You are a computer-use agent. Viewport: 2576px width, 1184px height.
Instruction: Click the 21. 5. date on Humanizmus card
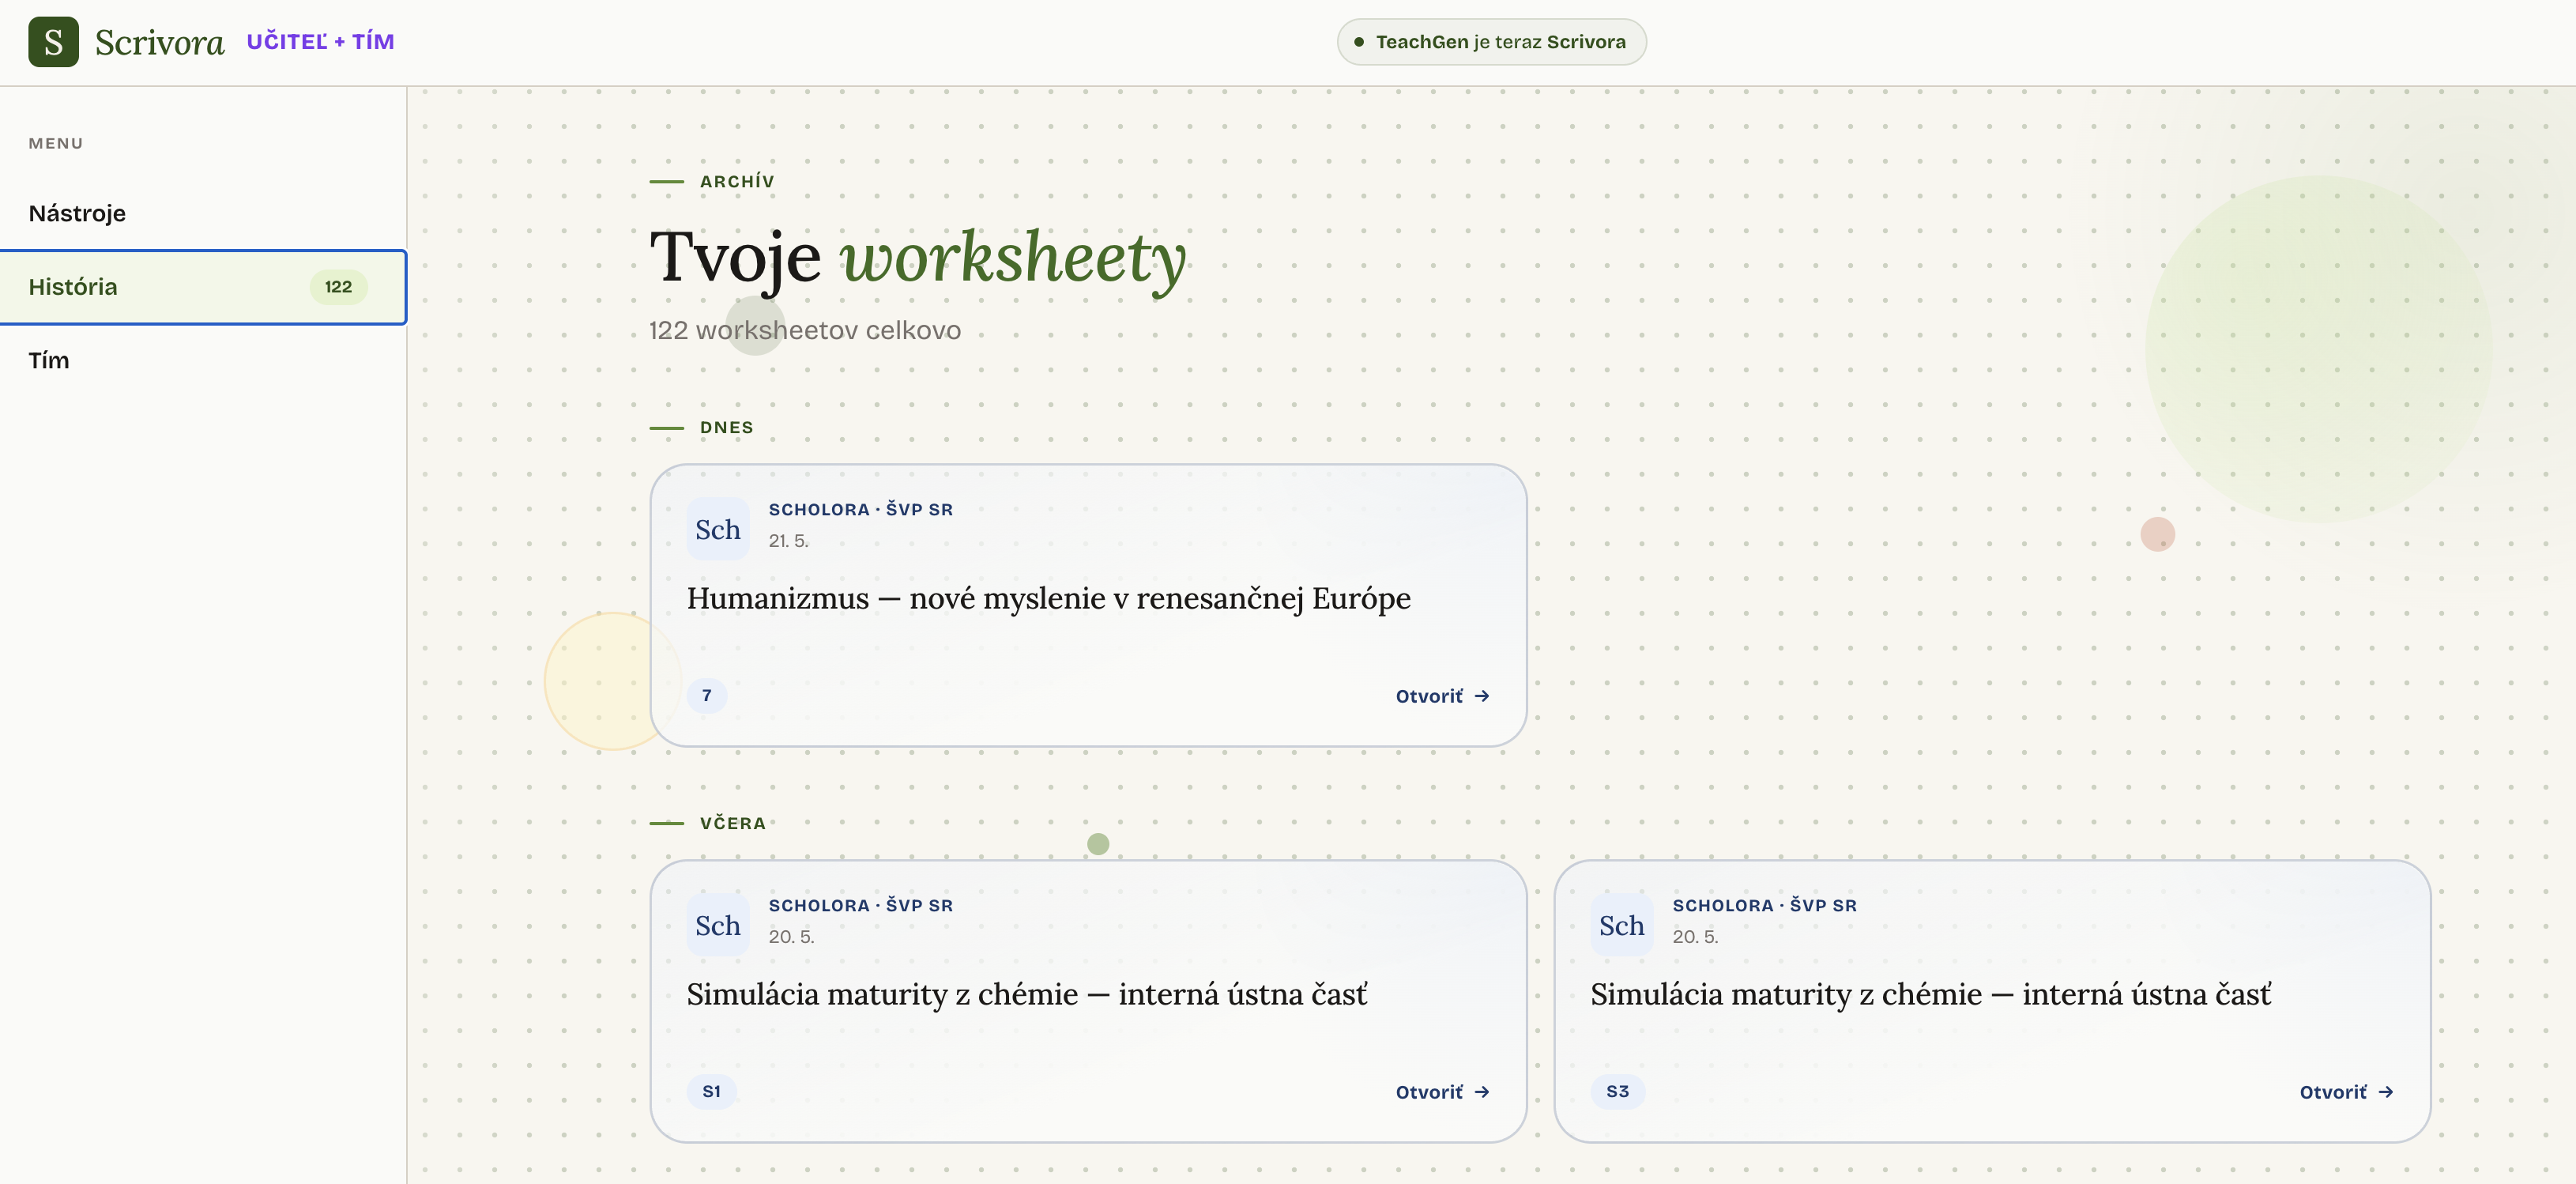click(788, 541)
